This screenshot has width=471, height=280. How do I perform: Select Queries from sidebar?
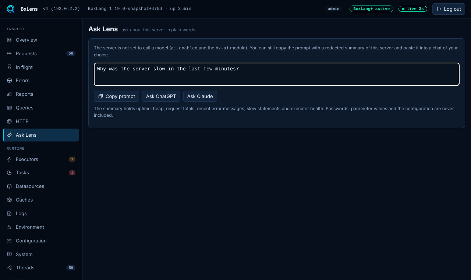pos(41,108)
